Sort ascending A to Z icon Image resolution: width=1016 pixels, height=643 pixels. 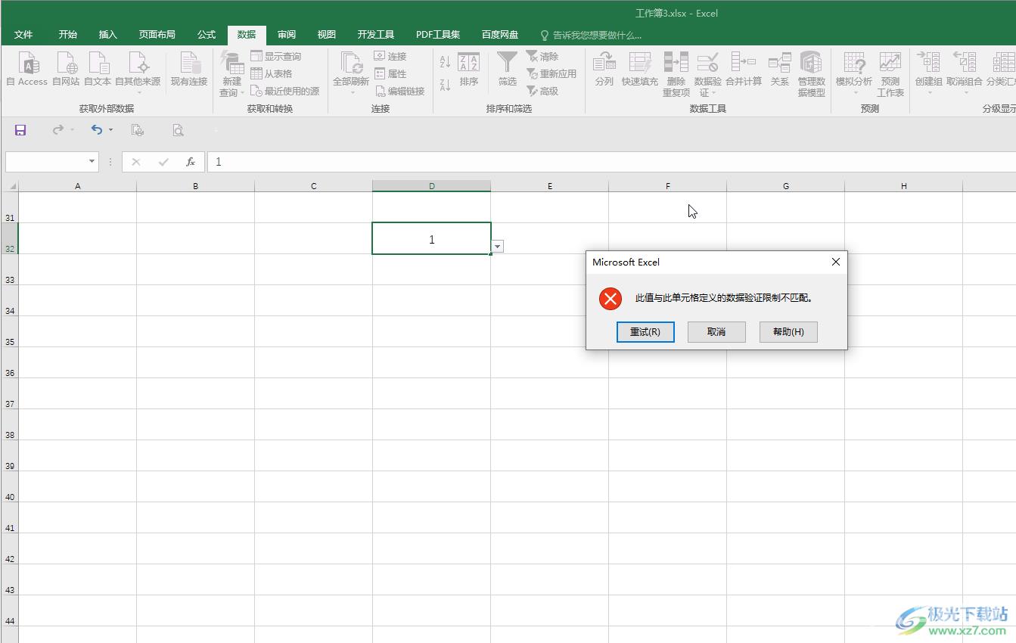coord(445,62)
